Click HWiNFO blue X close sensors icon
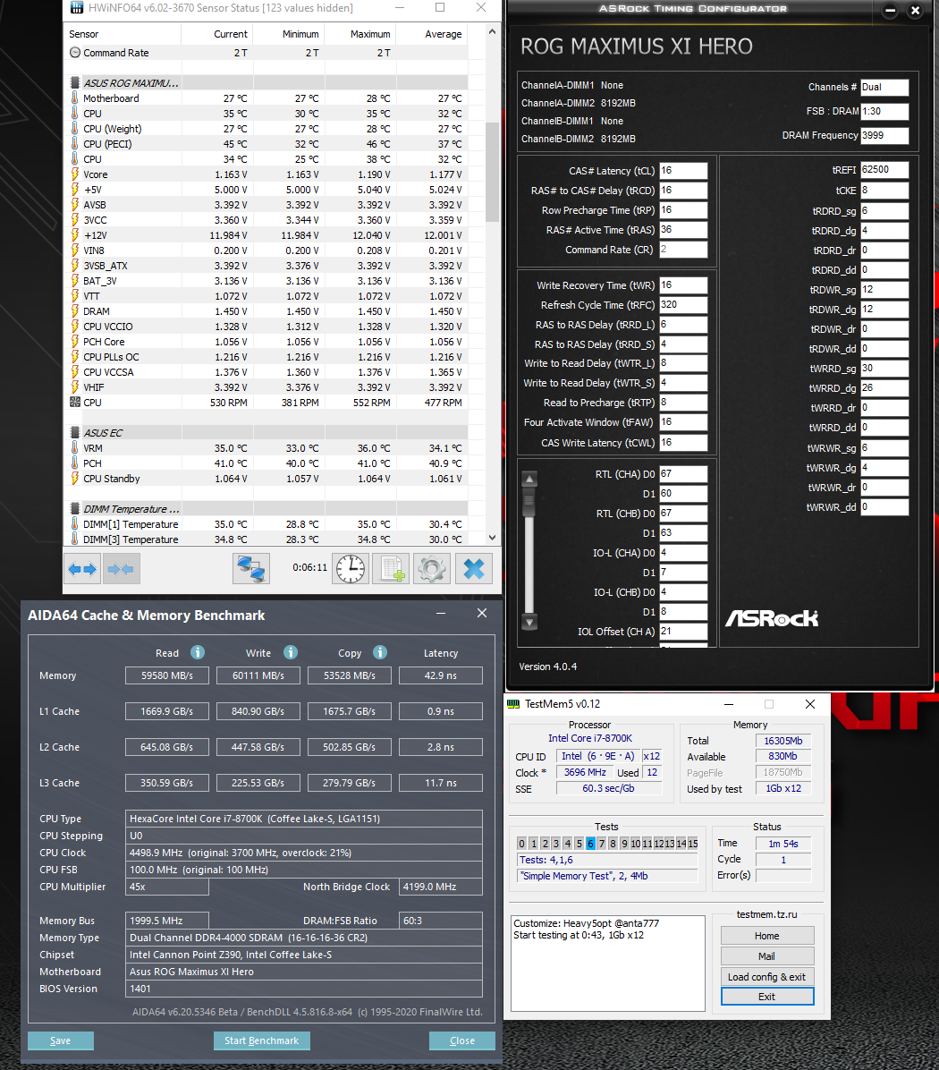939x1070 pixels. point(473,568)
